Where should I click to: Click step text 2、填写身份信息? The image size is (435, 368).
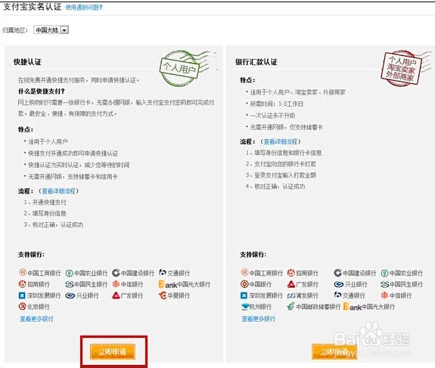coord(45,213)
